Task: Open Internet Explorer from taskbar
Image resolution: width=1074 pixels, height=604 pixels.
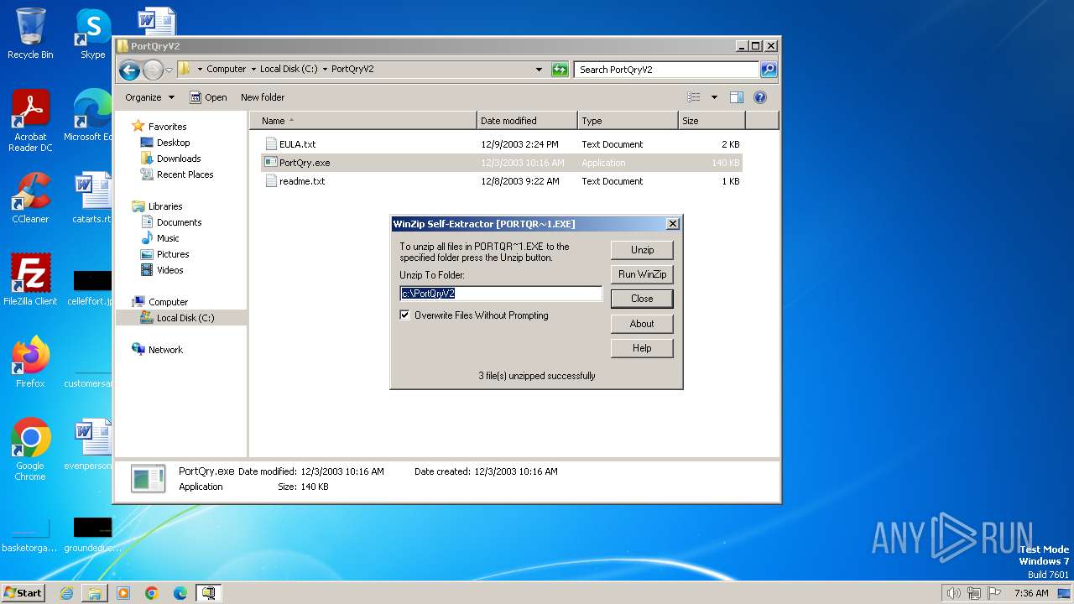Action: (x=66, y=593)
